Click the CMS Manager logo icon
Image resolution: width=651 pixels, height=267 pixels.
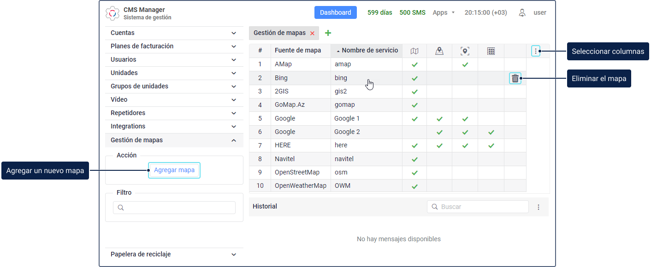click(112, 13)
